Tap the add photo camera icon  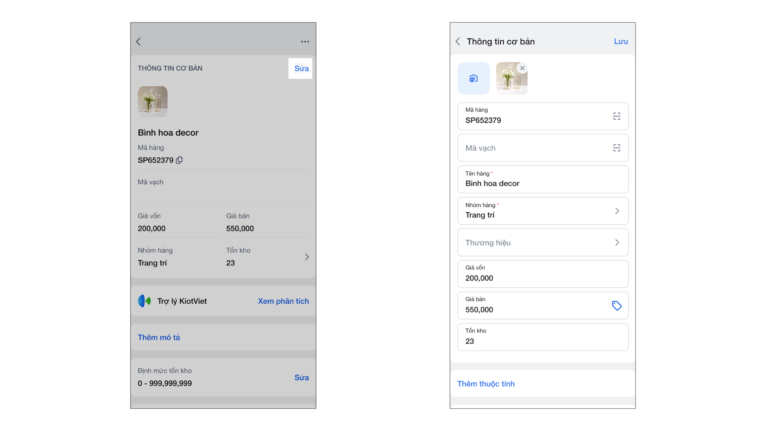pyautogui.click(x=473, y=78)
